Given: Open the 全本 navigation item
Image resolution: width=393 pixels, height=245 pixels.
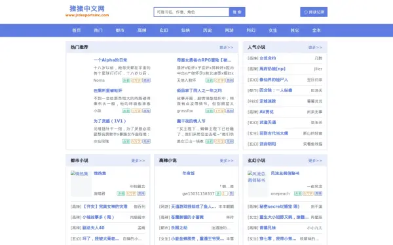Looking at the screenshot, I should pyautogui.click(x=316, y=30).
